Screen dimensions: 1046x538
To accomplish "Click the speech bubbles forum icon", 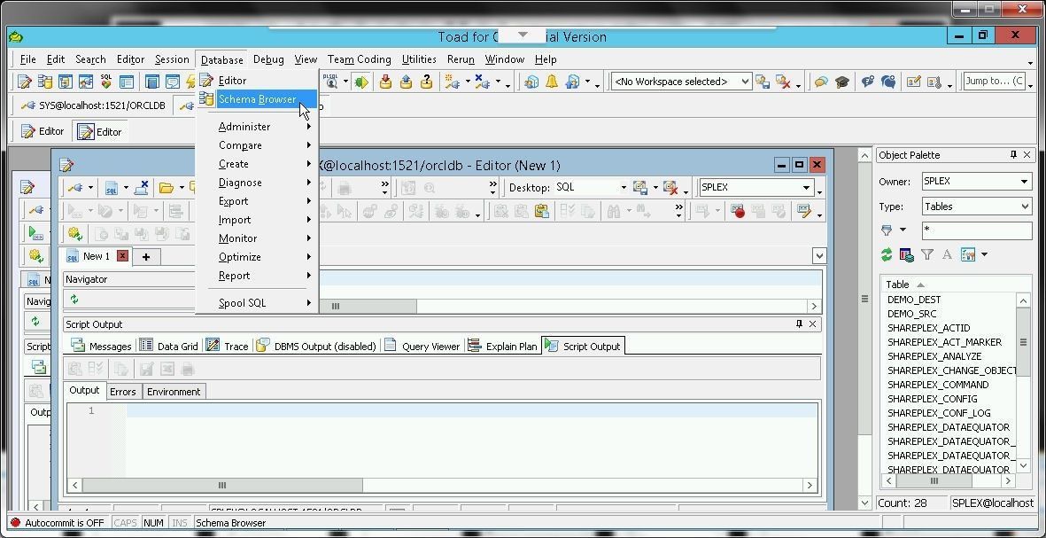I will pos(821,82).
